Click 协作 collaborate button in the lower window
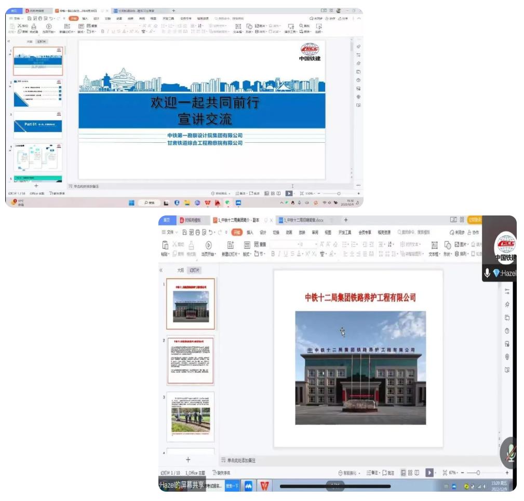This screenshot has height=501, width=524. (473, 232)
